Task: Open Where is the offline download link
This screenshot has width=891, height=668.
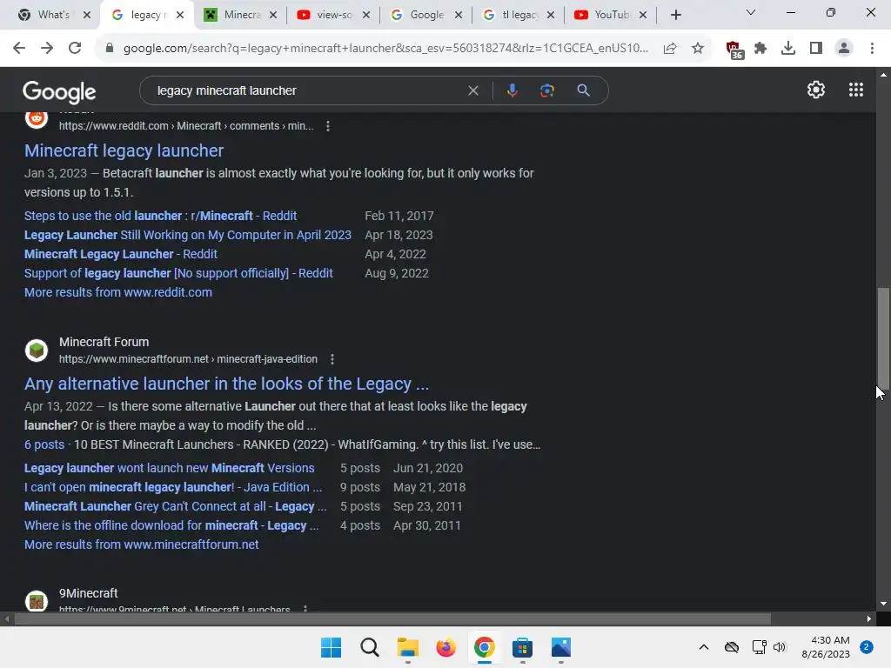Action: [x=171, y=526]
